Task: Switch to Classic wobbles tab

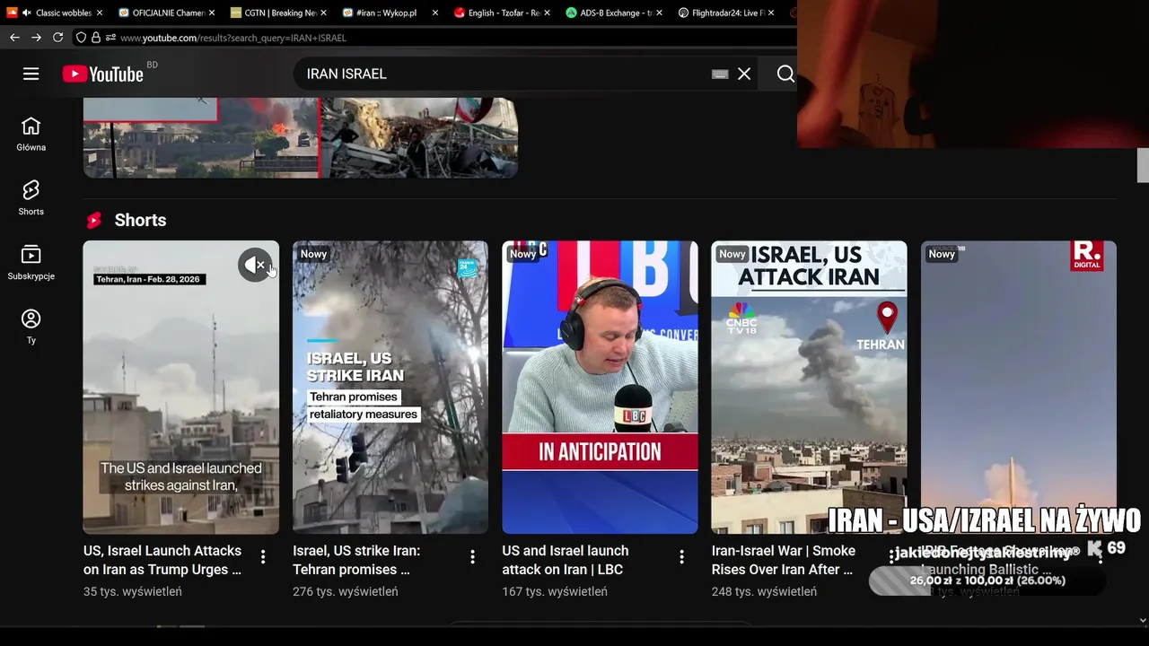Action: pos(56,13)
